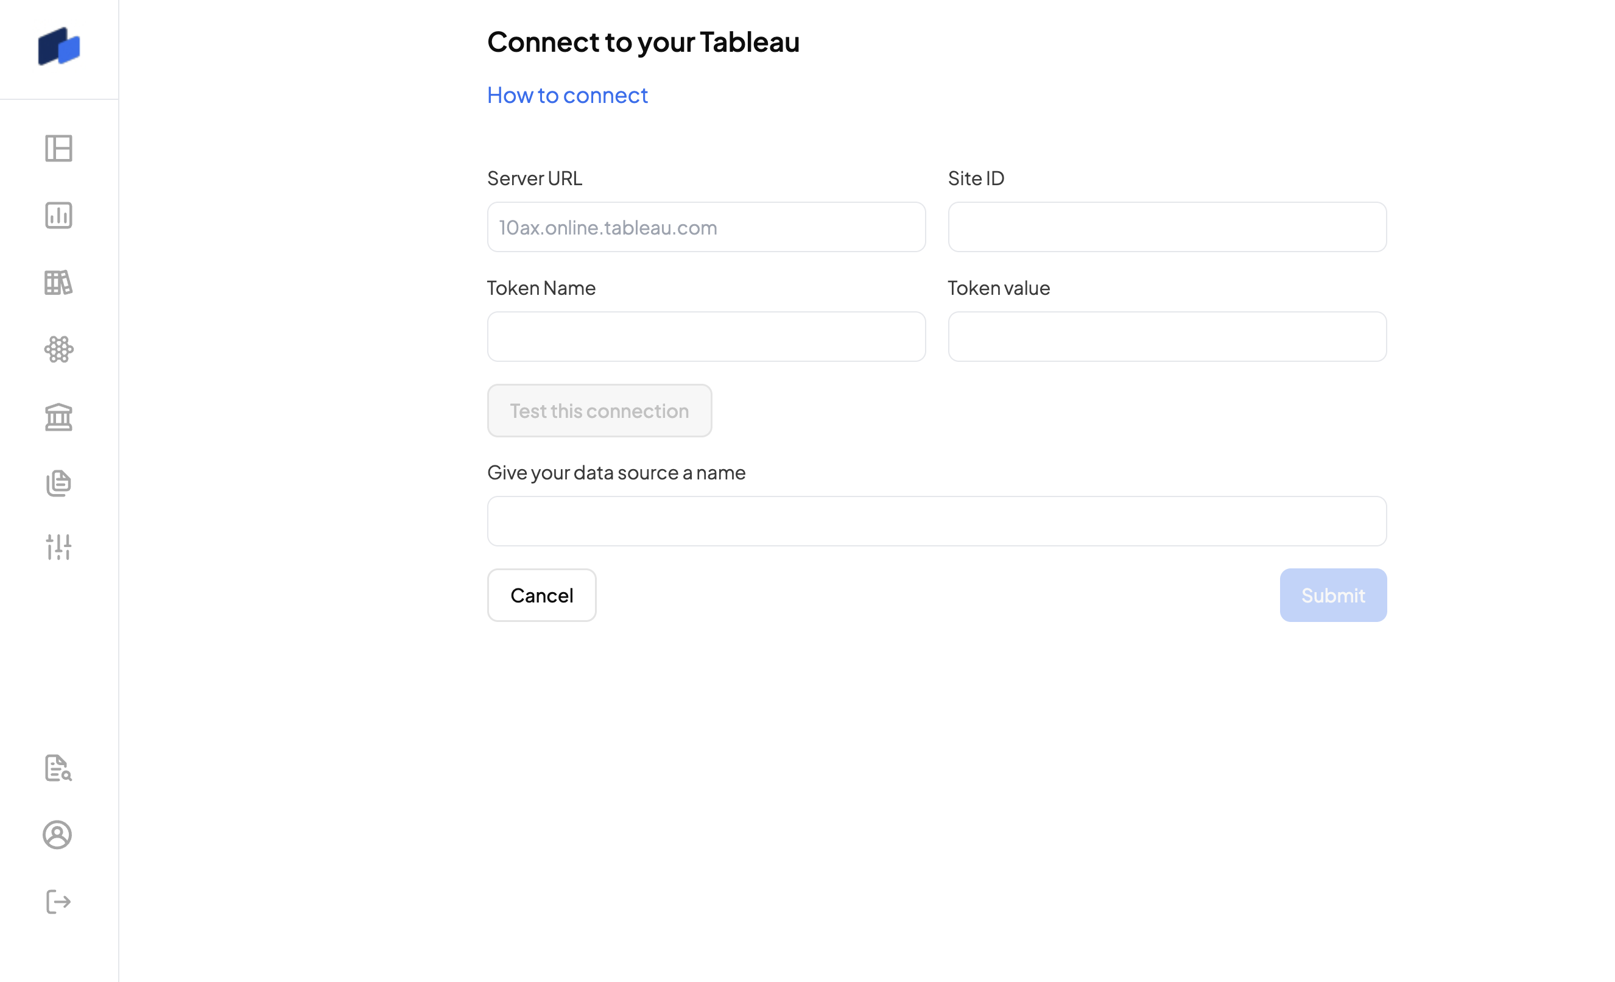Open the bar chart reports icon
Viewport: 1615px width, 982px height.
coord(59,215)
